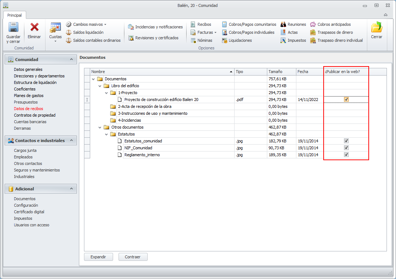Open Actas in the ribbon

click(x=289, y=32)
